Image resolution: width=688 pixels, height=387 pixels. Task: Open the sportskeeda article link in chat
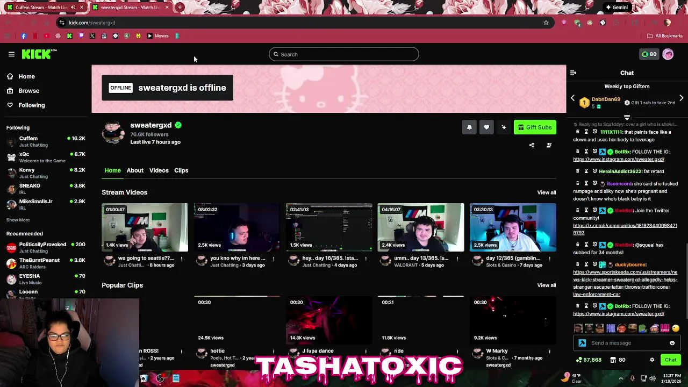click(x=625, y=283)
